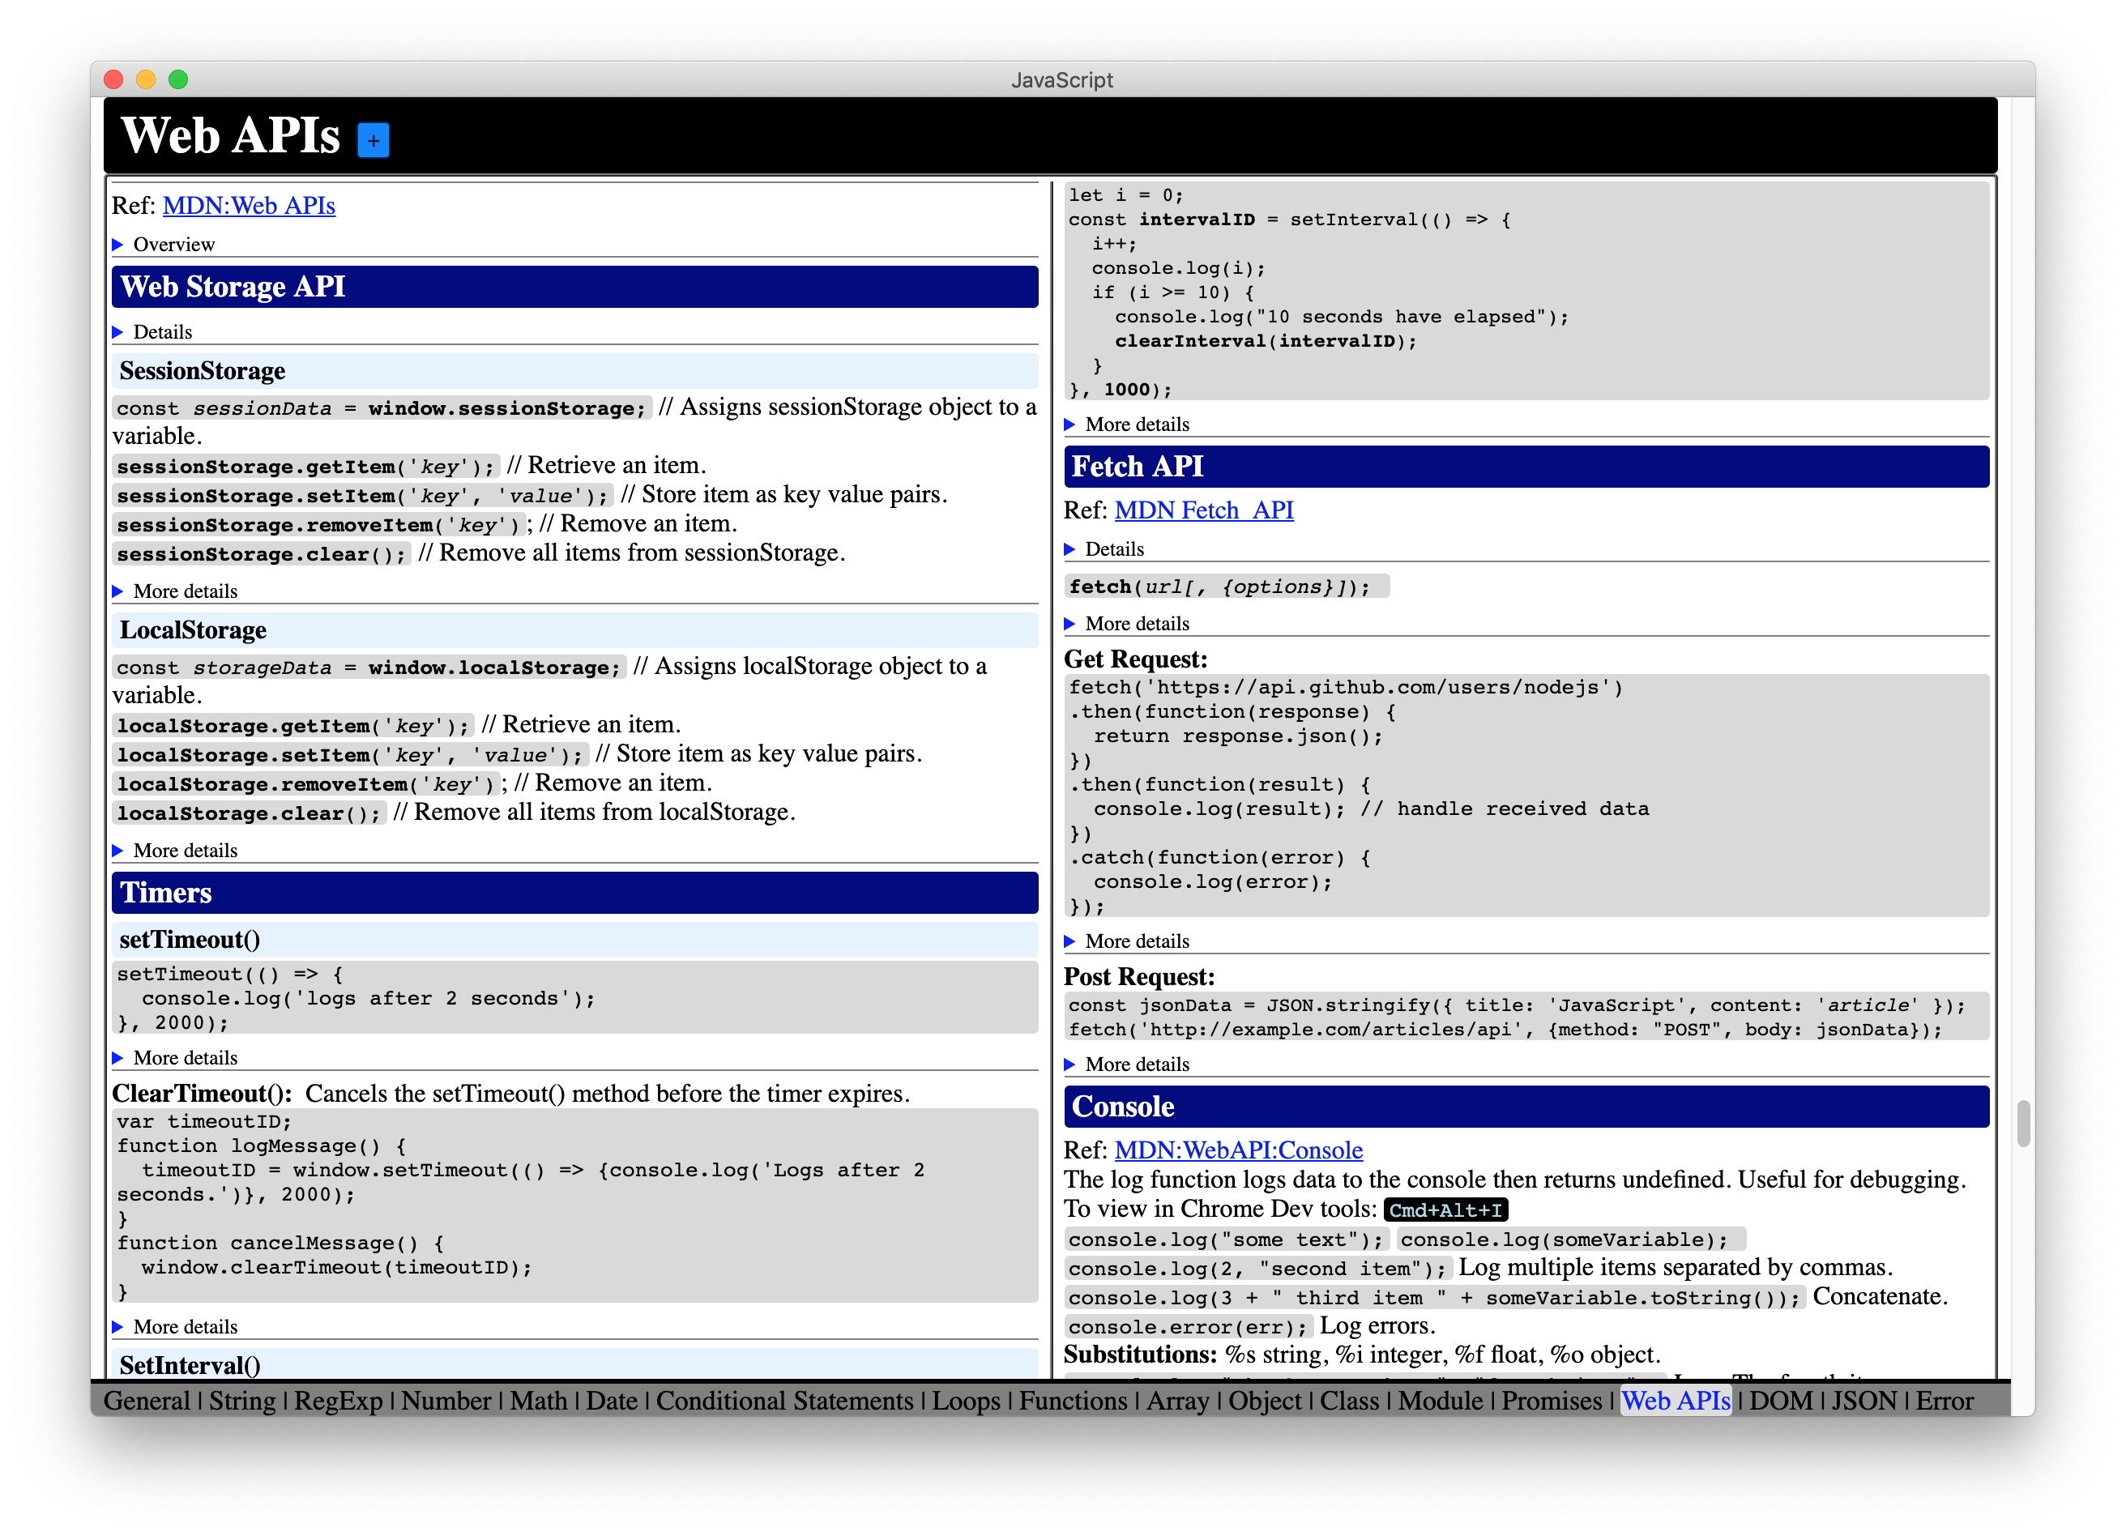
Task: Click the Cmd+Alt+I keyboard shortcut badge
Action: pos(1445,1211)
